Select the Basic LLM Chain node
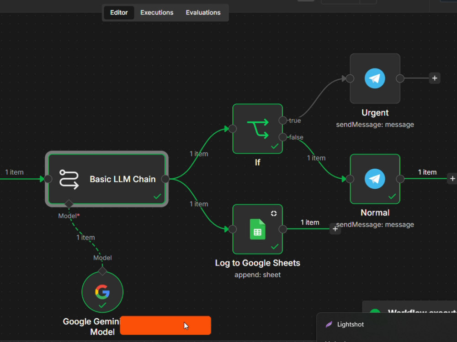The width and height of the screenshot is (457, 342). 106,179
